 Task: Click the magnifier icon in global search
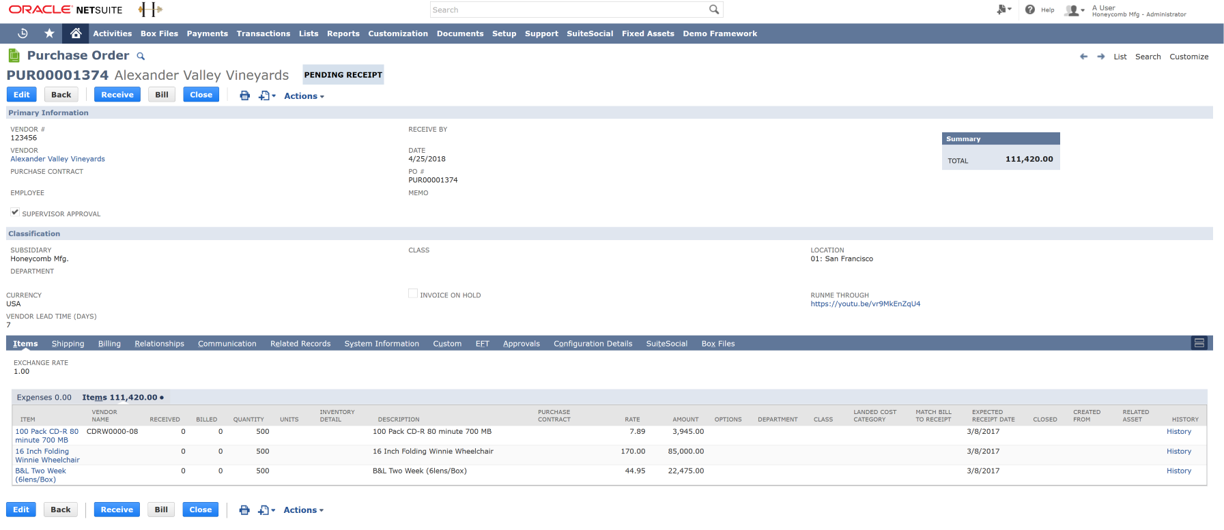coord(714,10)
